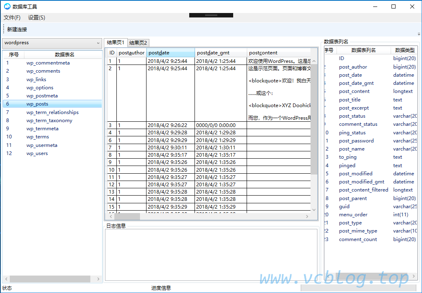
Task: Select the post_date_gmt column row
Action: click(x=371, y=83)
